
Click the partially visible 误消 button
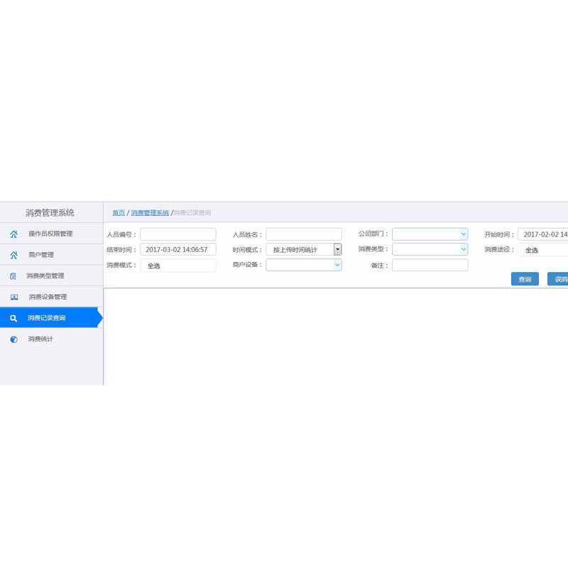coord(558,279)
